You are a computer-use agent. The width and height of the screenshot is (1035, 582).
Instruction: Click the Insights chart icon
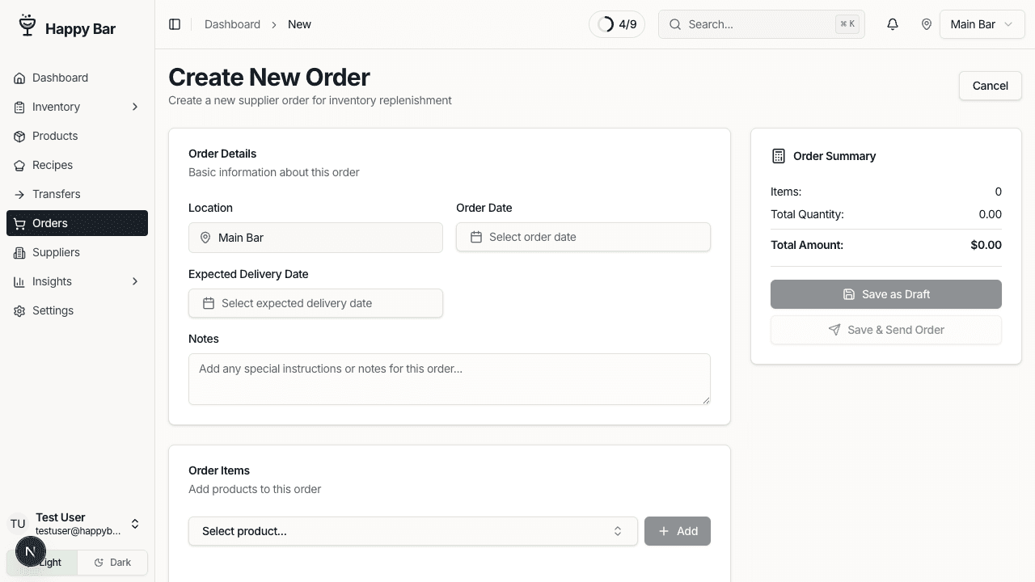click(x=19, y=281)
